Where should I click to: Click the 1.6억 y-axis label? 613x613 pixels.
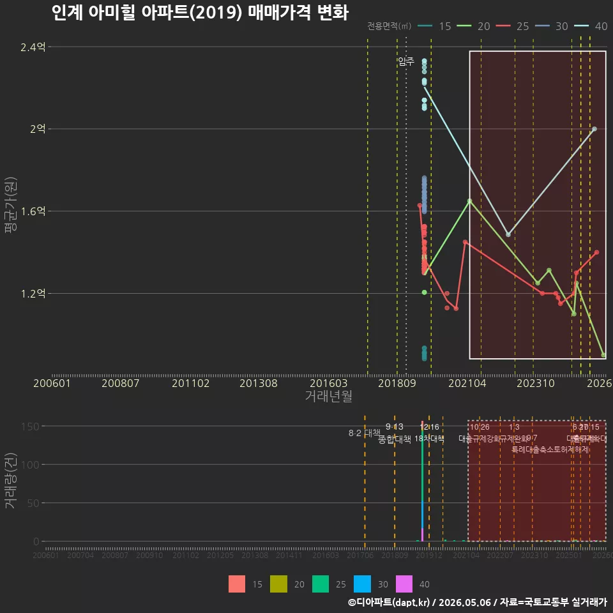33,211
